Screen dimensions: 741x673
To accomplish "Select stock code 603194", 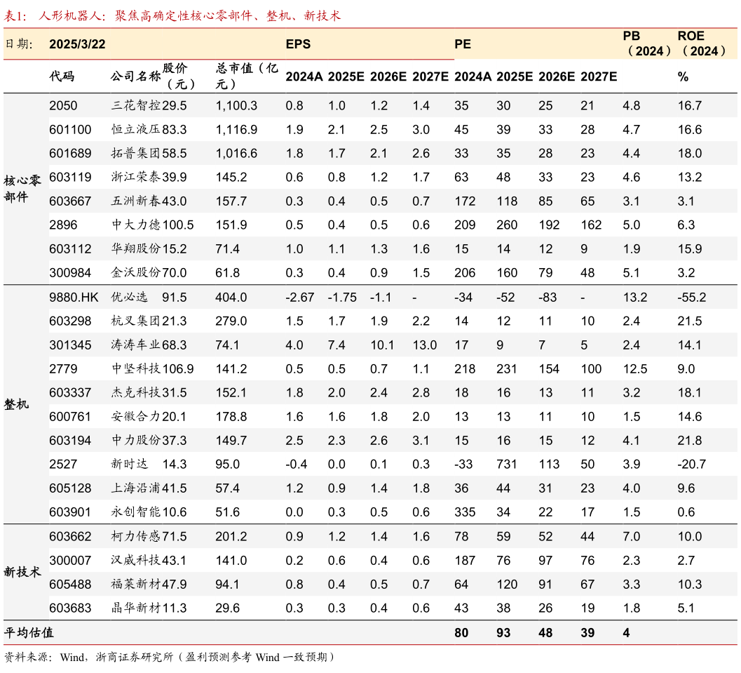I will [70, 440].
